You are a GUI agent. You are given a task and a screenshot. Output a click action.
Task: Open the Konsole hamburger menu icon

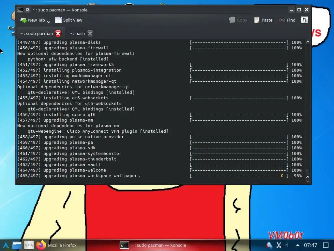pos(304,20)
